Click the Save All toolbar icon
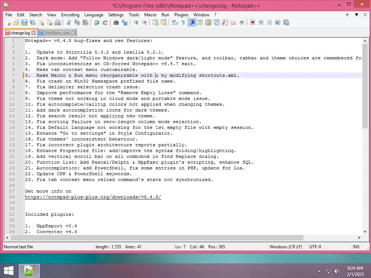Image resolution: width=371 pixels, height=278 pixels. [x=32, y=22]
